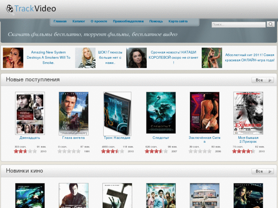Rate Заключённая Сигма using its gray stars
The height and width of the screenshot is (208, 278).
click(200, 151)
